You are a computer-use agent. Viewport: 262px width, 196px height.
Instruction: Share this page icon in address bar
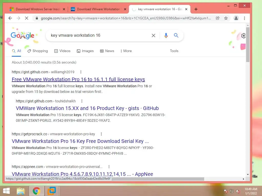click(x=217, y=18)
